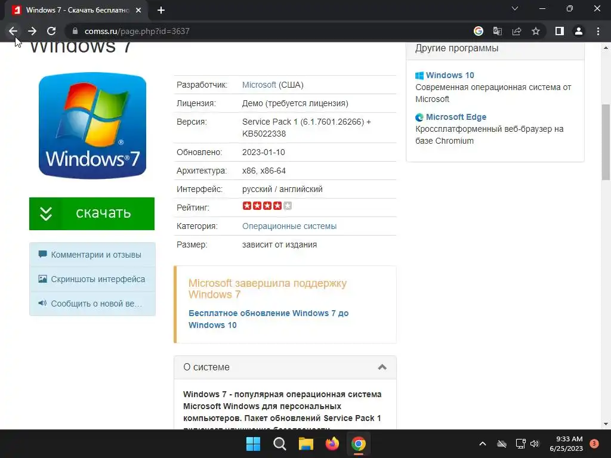The image size is (611, 458).
Task: Click size value зависит от издания
Action: click(x=279, y=245)
